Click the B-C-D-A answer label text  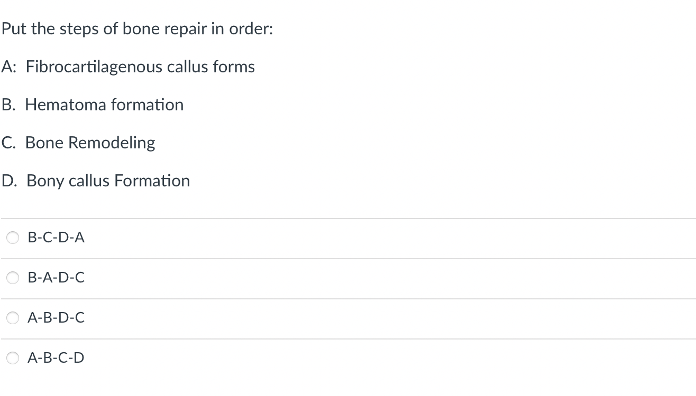coord(56,238)
